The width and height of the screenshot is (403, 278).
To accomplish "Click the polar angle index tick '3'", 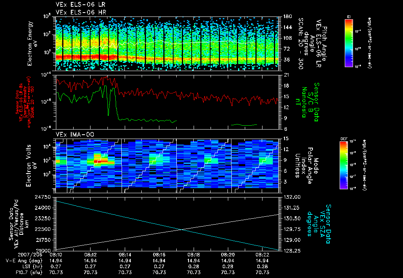I will [x=285, y=182].
